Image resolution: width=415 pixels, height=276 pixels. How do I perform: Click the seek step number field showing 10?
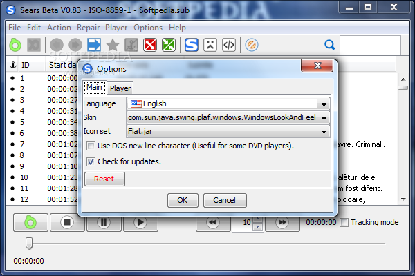(243, 223)
